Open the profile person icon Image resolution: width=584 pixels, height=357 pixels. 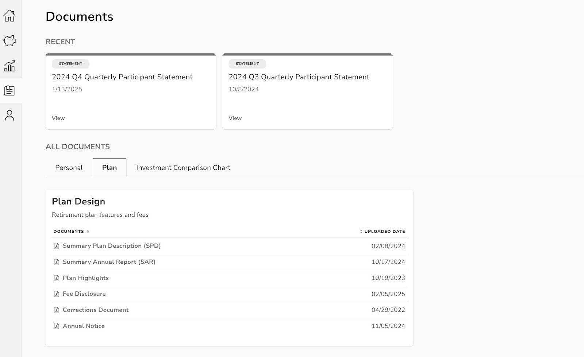pyautogui.click(x=9, y=115)
